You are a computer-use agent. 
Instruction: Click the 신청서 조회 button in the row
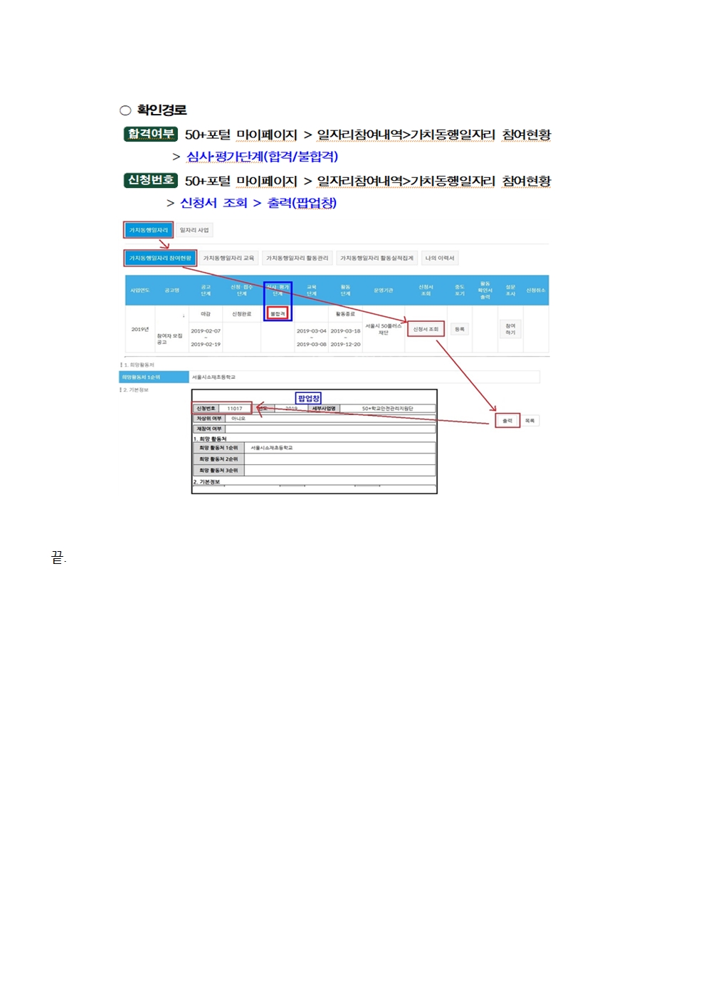click(426, 329)
